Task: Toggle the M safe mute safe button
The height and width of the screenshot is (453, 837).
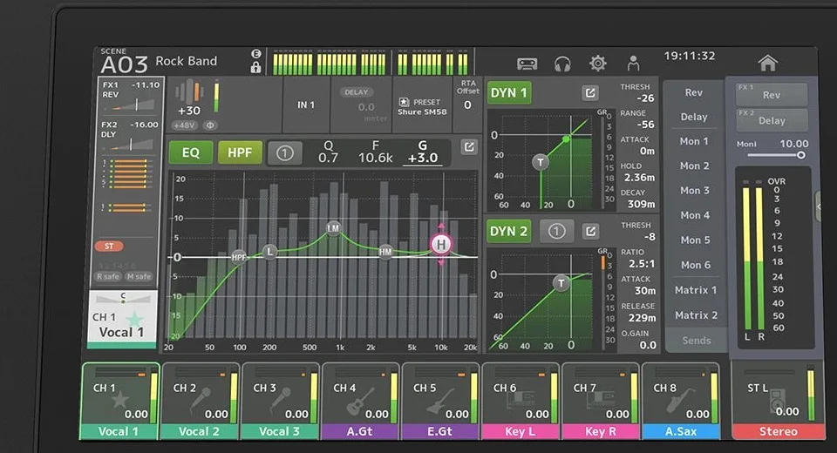Action: (x=139, y=276)
